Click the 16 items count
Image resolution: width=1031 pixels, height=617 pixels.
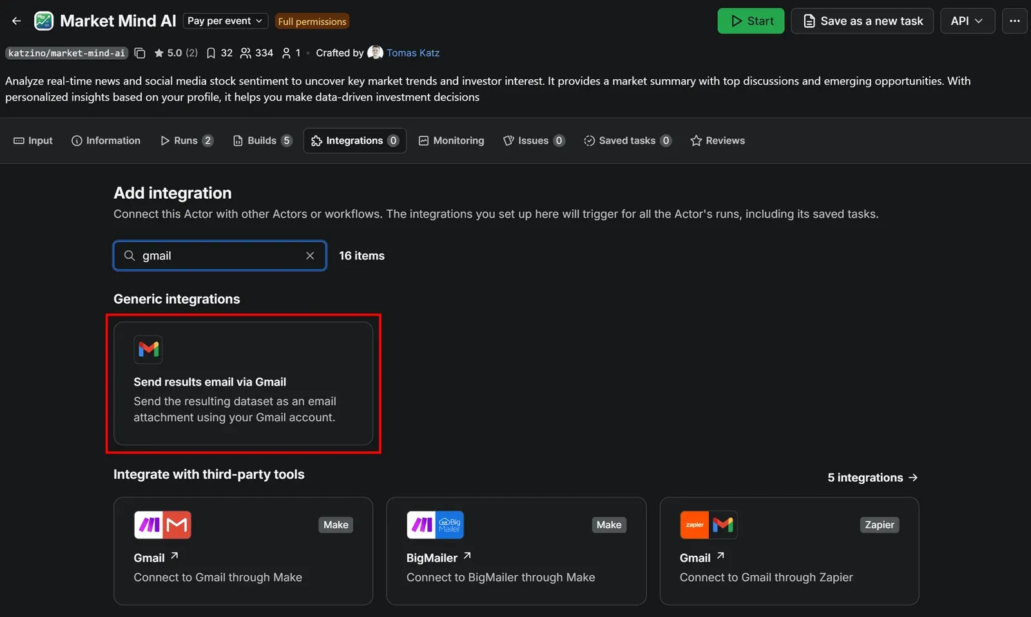coord(361,255)
